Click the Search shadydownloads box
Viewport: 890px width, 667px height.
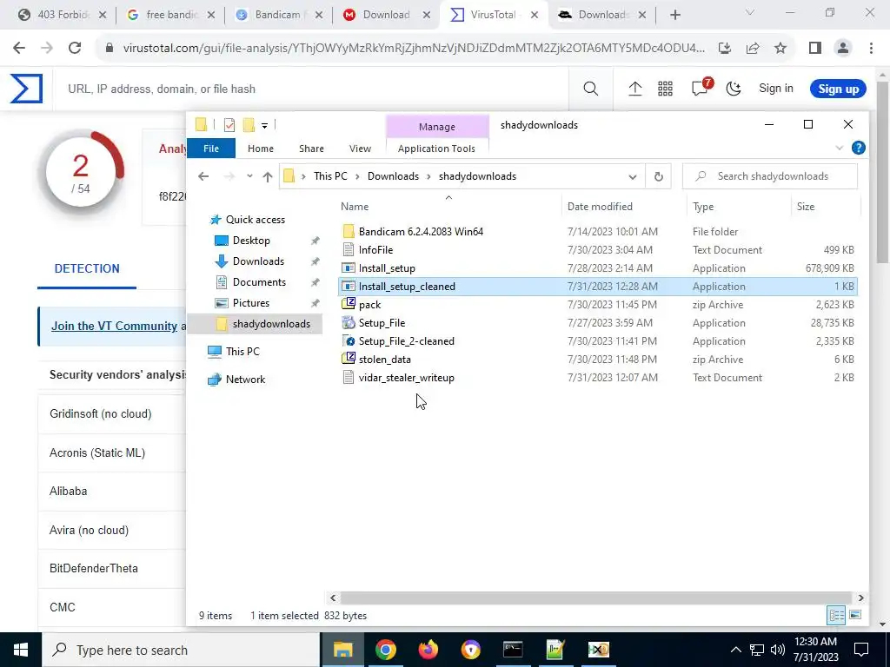point(770,176)
